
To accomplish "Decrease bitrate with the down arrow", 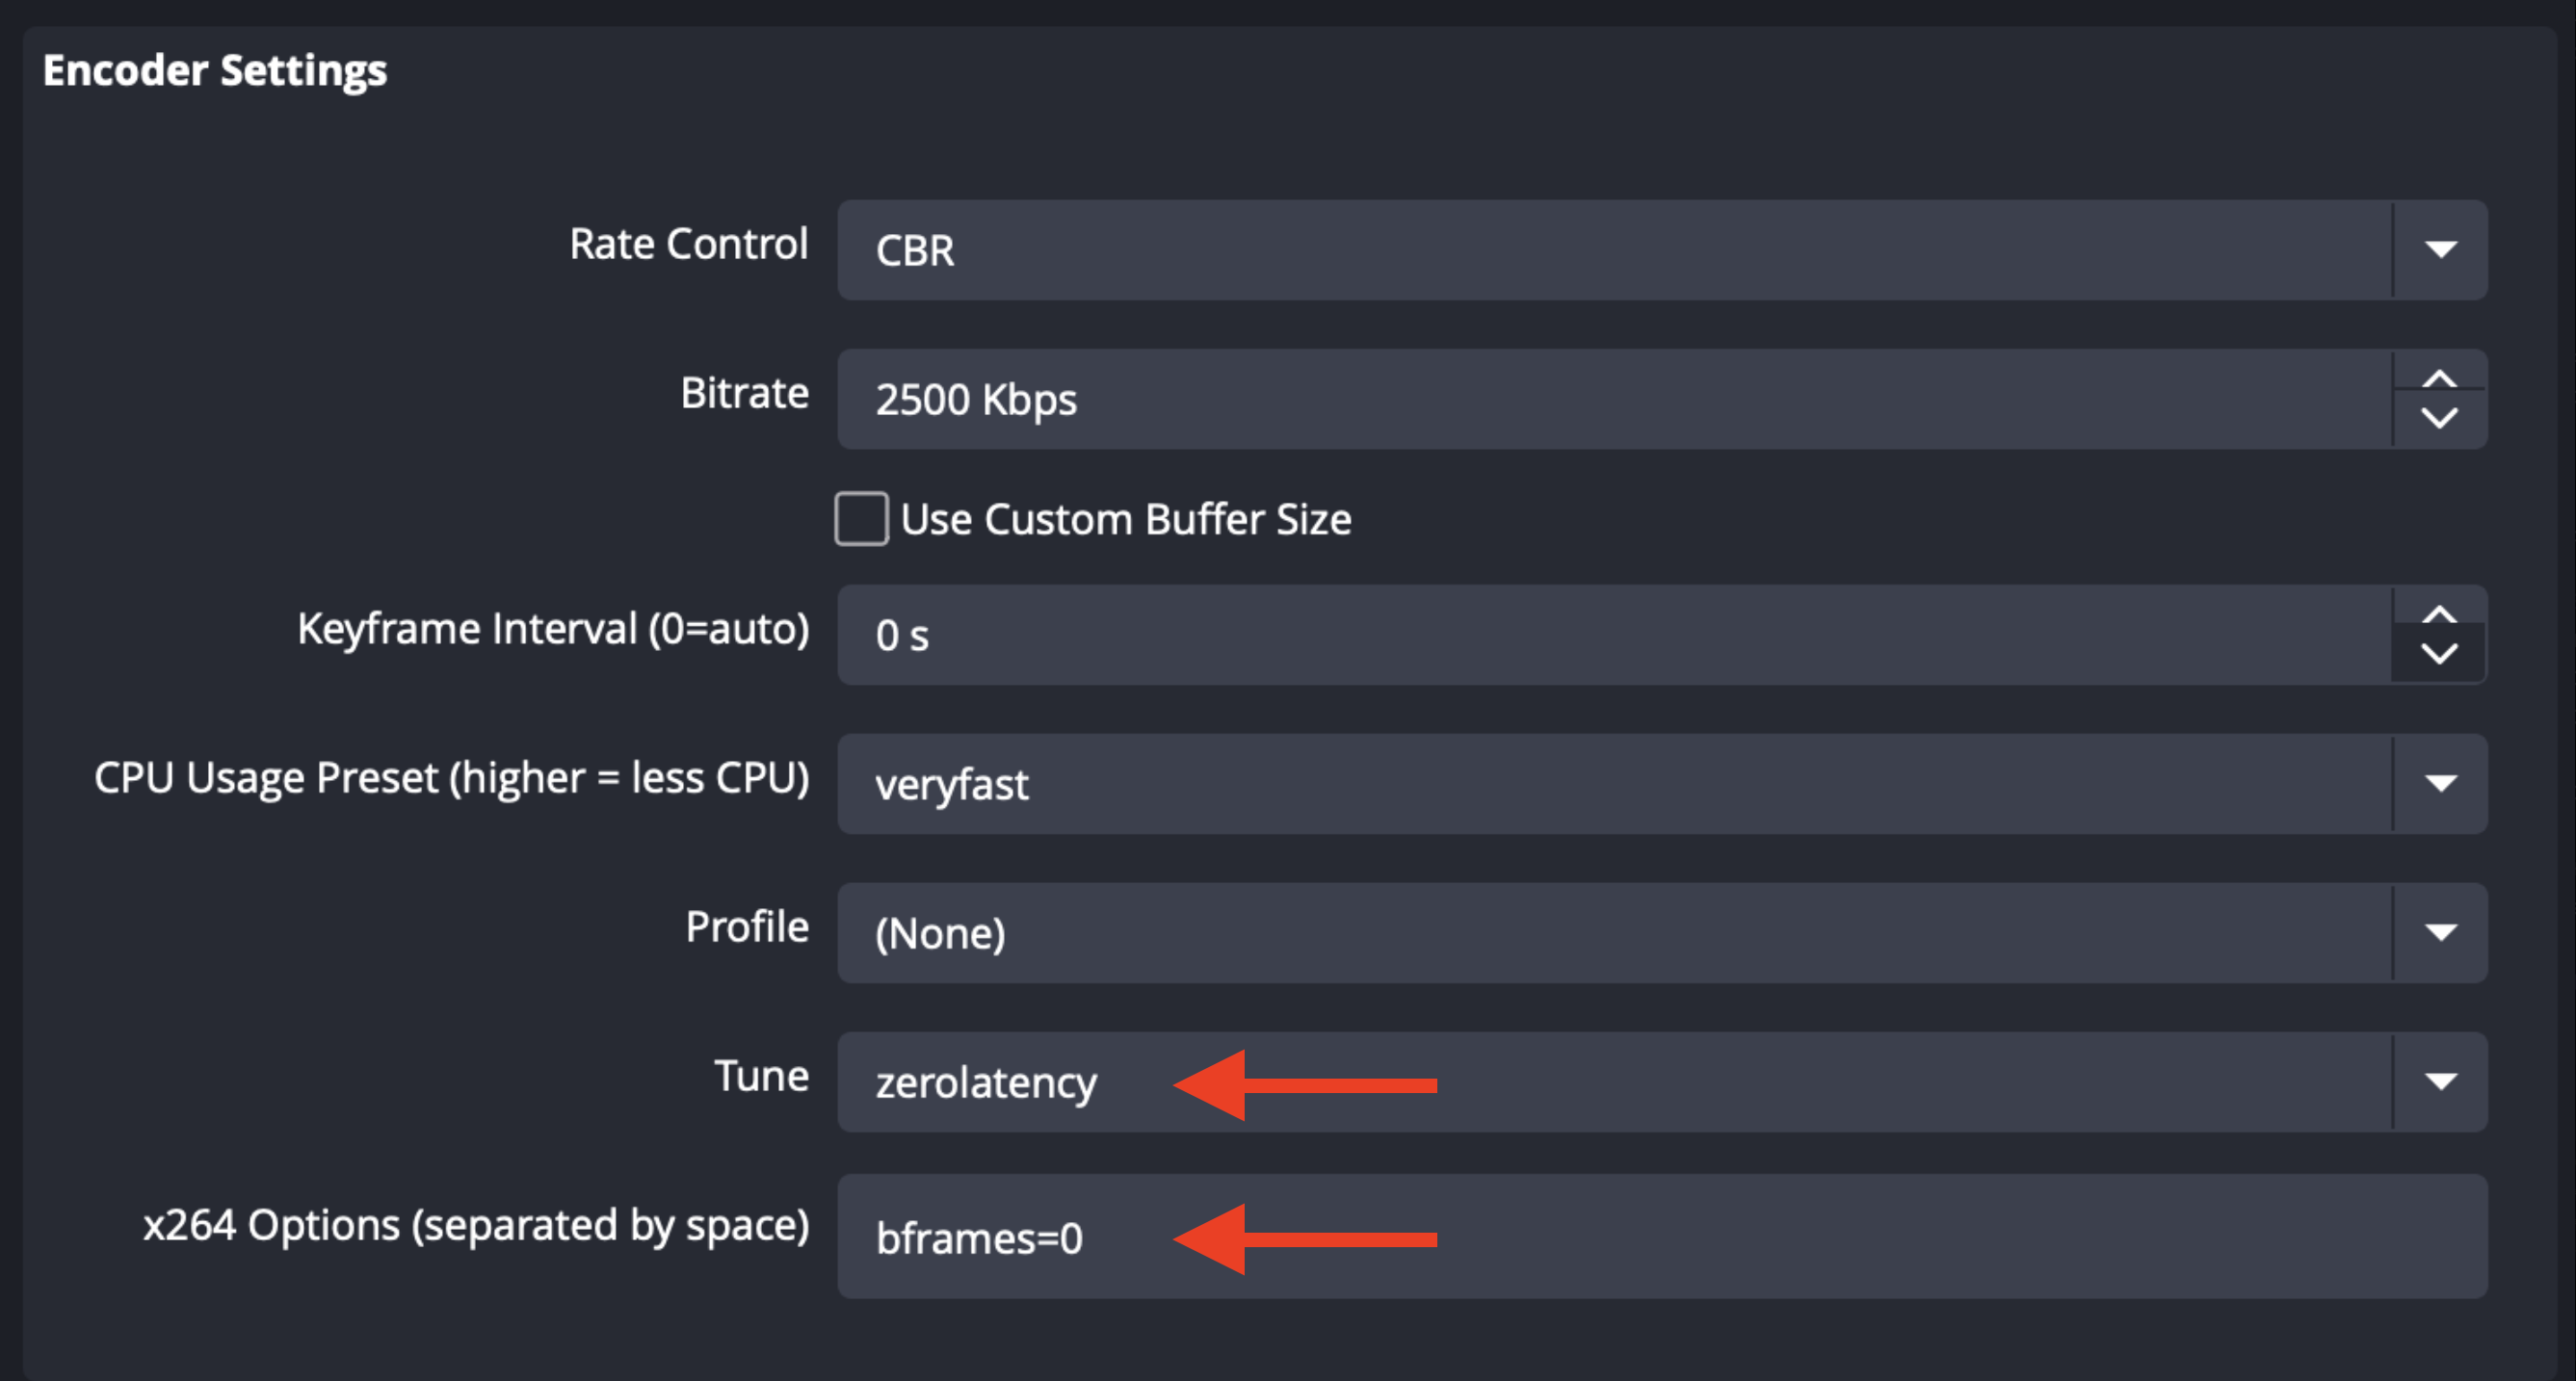I will pyautogui.click(x=2440, y=419).
